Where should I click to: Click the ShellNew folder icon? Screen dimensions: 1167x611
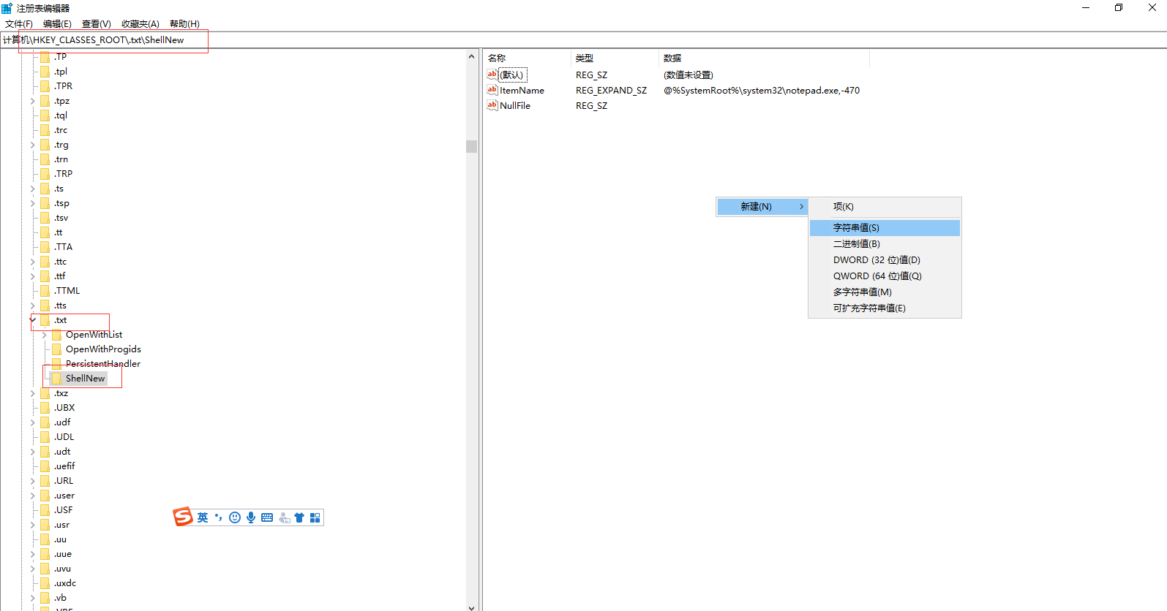[x=56, y=378]
